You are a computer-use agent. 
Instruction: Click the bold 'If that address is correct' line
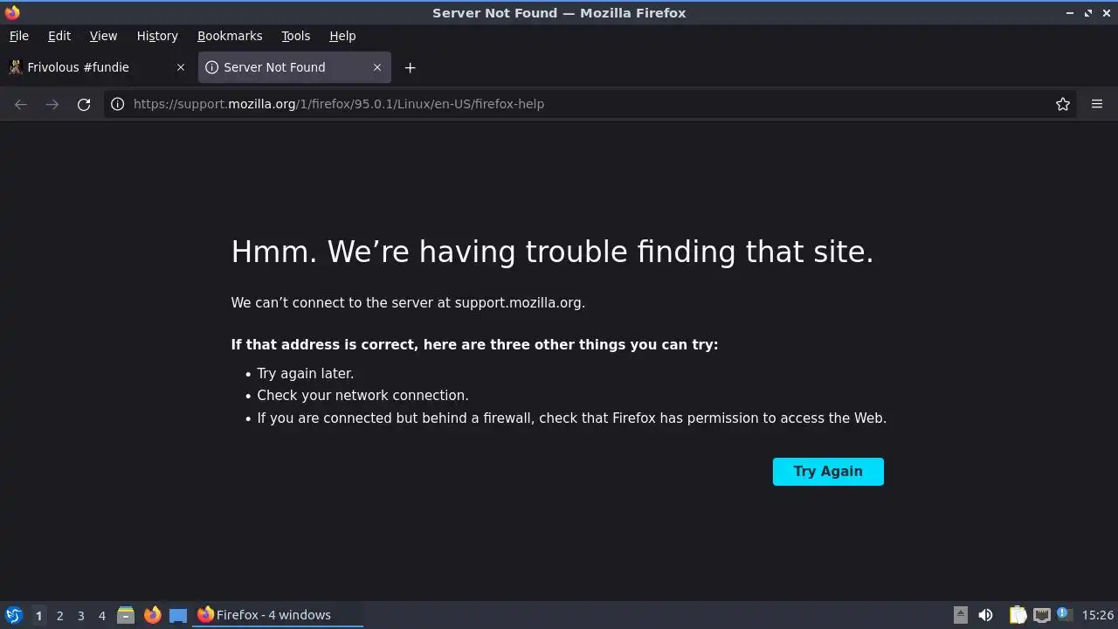pos(474,345)
